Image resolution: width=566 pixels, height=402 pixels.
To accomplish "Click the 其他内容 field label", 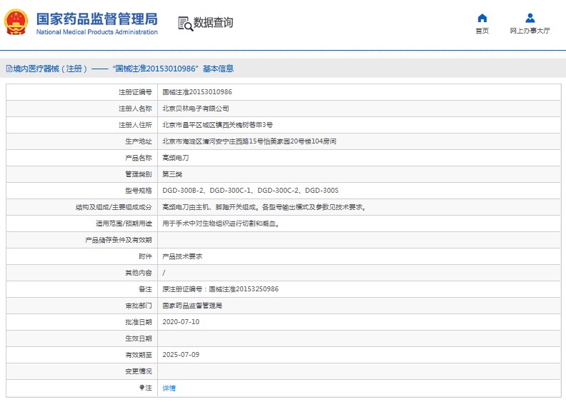I will click(x=139, y=273).
